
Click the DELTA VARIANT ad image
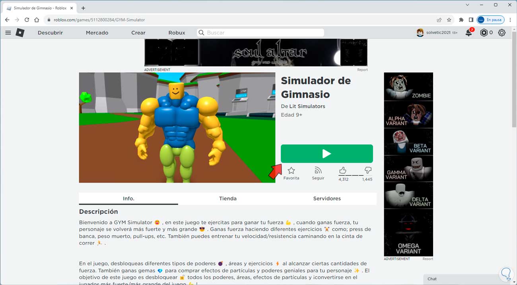(x=408, y=195)
